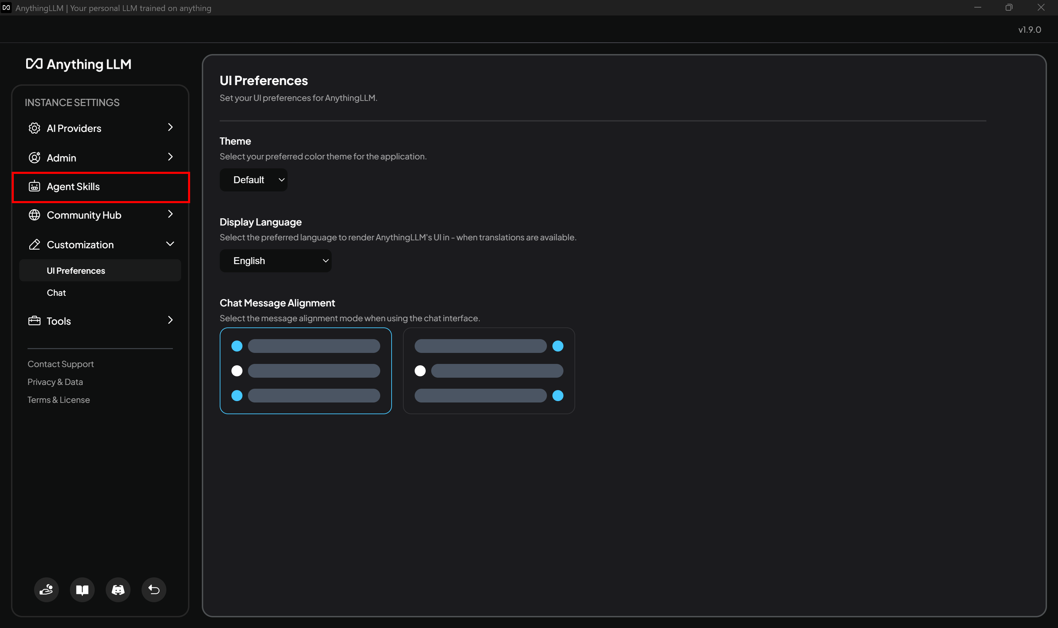Click the AI Providers gear icon
Image resolution: width=1058 pixels, height=628 pixels.
coord(34,128)
